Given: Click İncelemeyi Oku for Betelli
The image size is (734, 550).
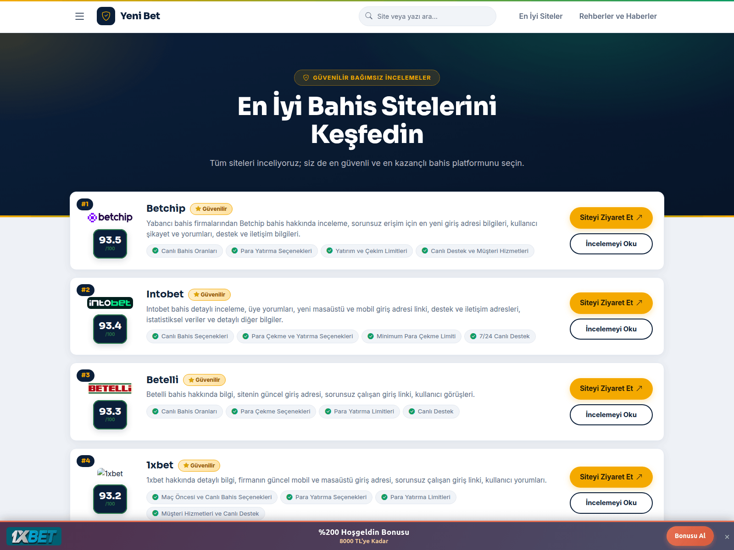Looking at the screenshot, I should [611, 415].
